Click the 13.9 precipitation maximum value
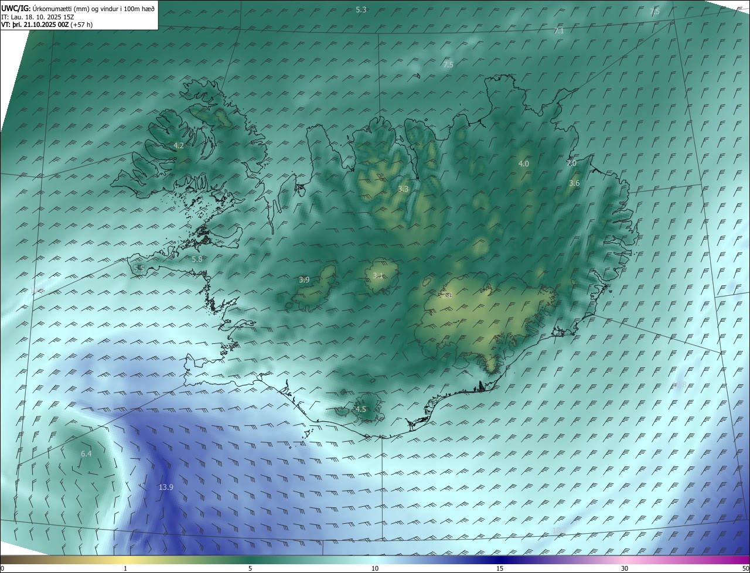The image size is (750, 573). click(x=166, y=487)
